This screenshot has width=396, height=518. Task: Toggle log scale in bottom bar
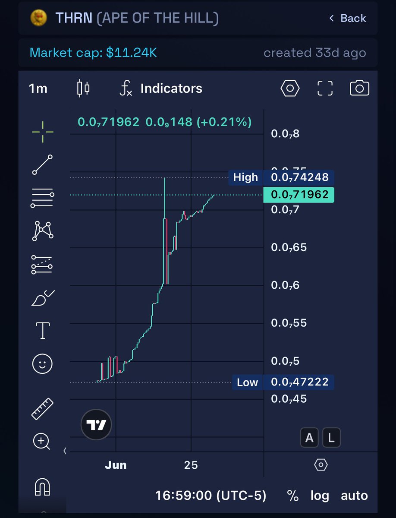320,496
